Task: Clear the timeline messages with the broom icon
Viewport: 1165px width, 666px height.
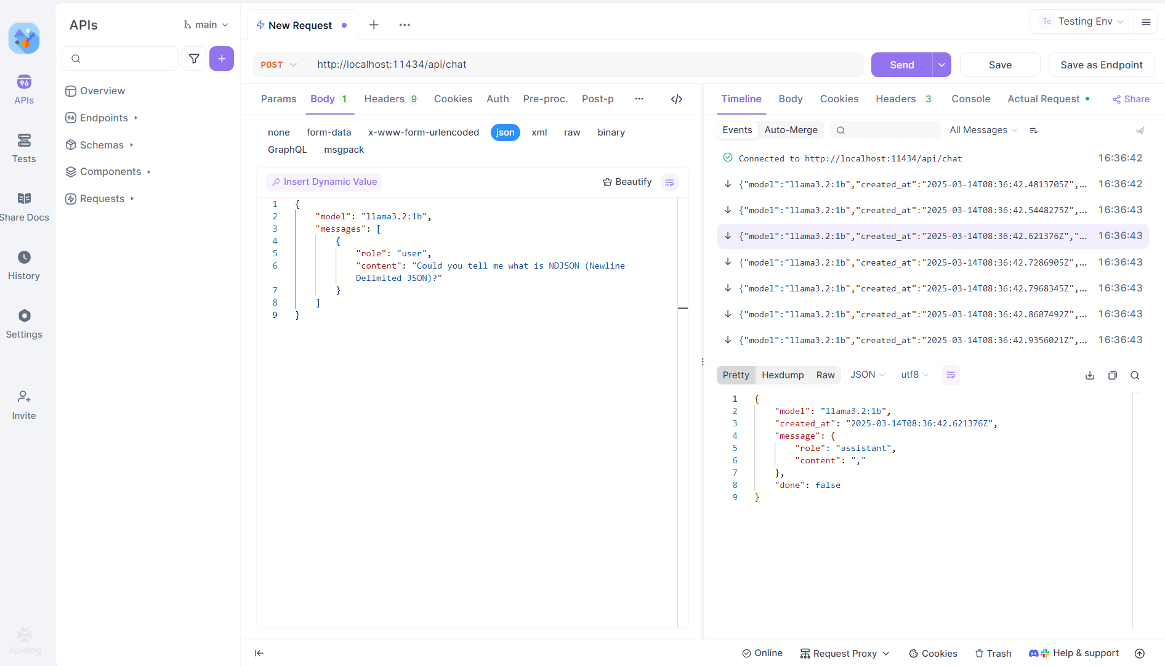Action: pos(1140,130)
